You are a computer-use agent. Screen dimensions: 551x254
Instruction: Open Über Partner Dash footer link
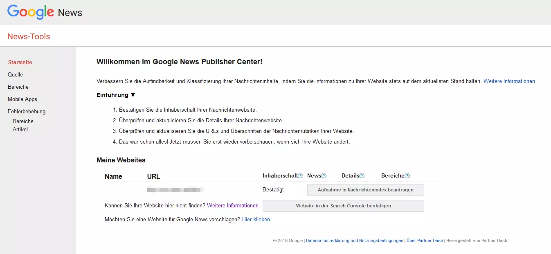click(x=425, y=241)
